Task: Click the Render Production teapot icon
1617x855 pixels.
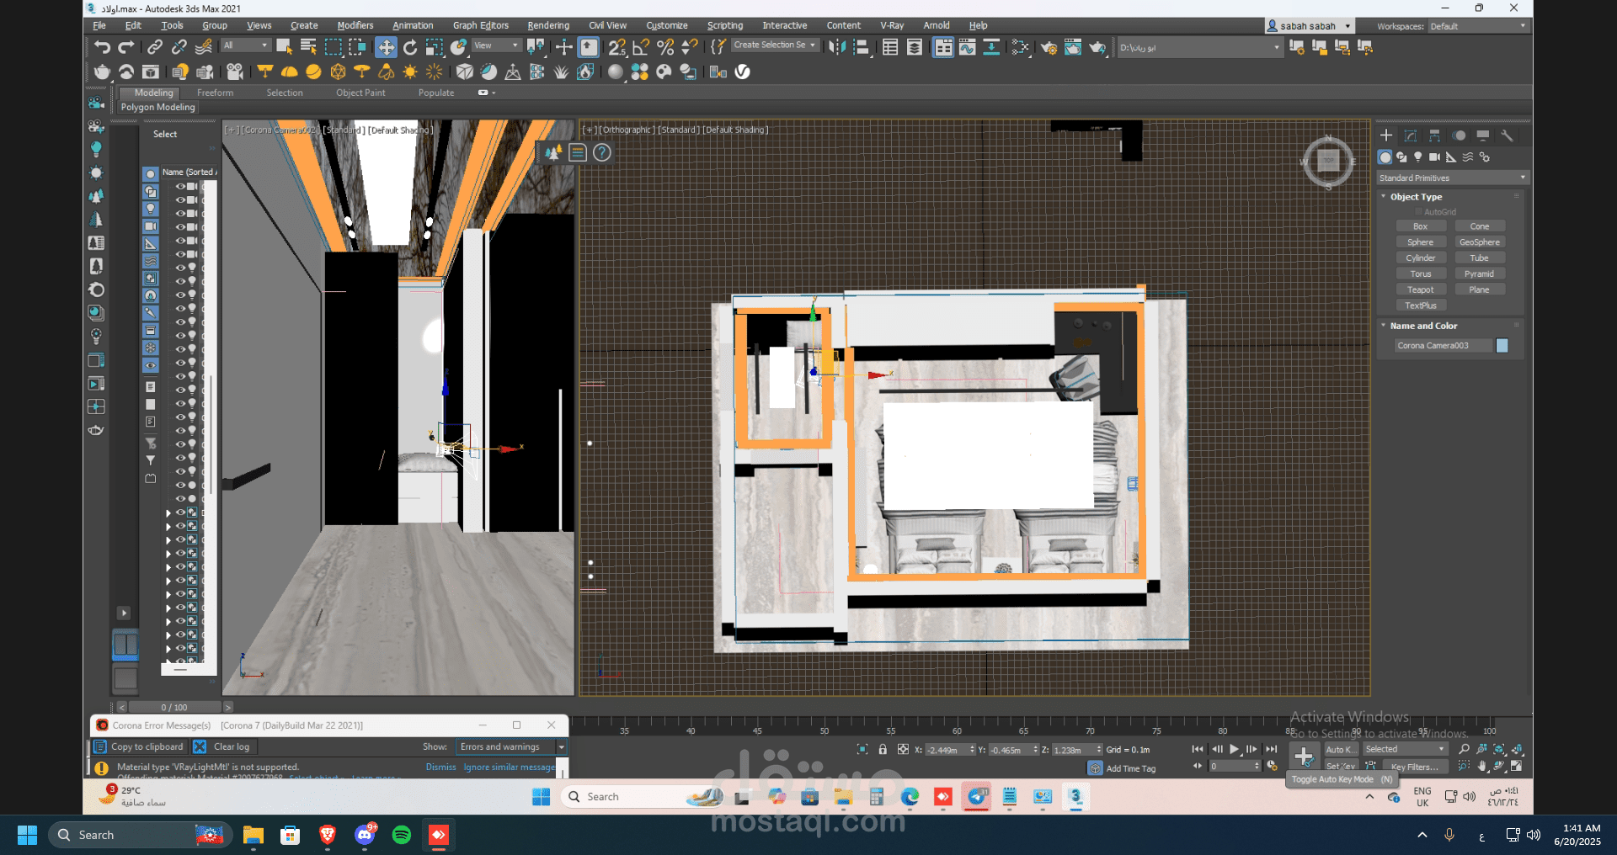Action: (1097, 47)
